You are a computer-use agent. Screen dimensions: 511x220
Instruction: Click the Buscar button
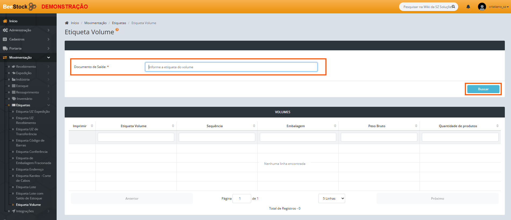pyautogui.click(x=483, y=89)
